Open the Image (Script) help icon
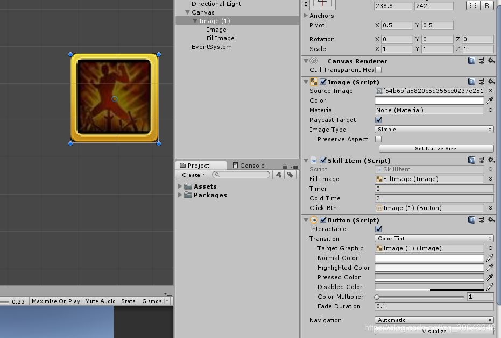This screenshot has width=501, height=338. tap(471, 82)
